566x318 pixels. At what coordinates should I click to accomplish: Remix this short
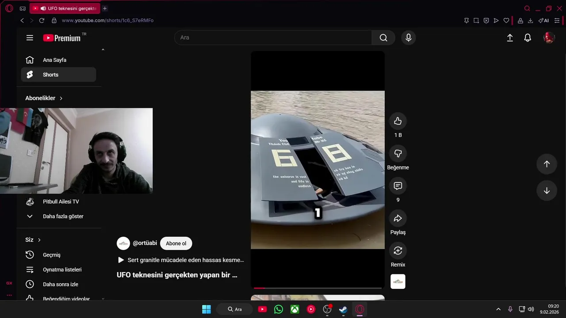[398, 250]
